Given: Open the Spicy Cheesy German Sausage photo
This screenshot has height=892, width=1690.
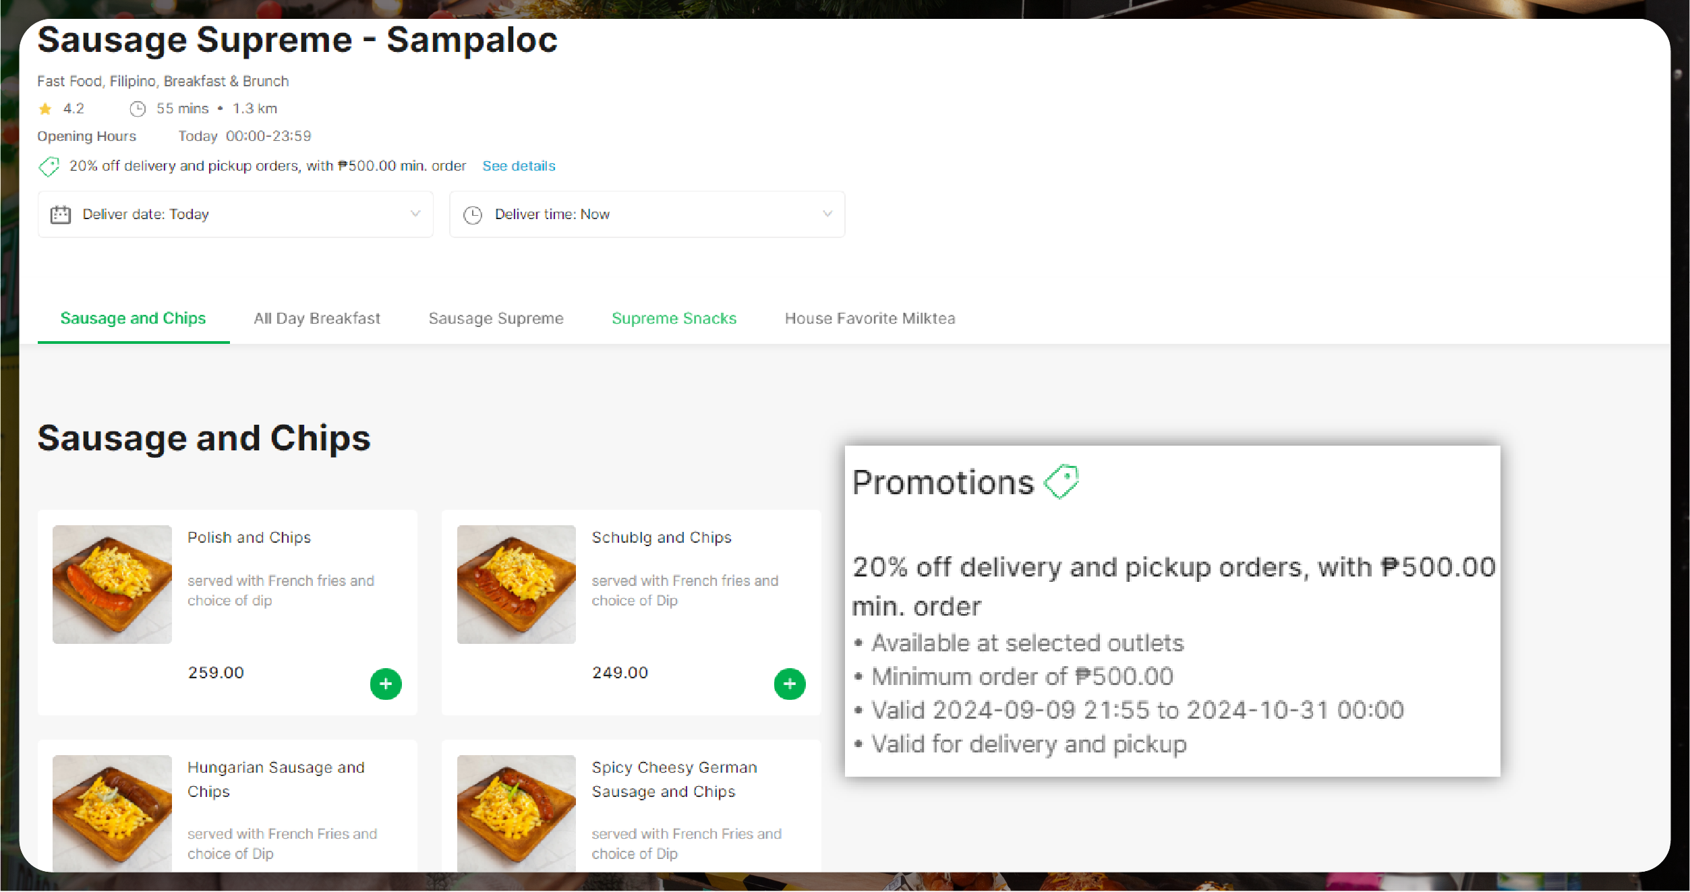Looking at the screenshot, I should 516,812.
